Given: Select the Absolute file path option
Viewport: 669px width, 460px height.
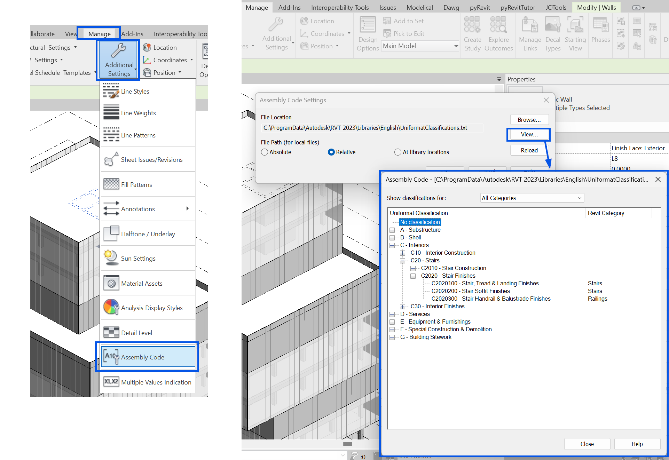Looking at the screenshot, I should (x=265, y=152).
